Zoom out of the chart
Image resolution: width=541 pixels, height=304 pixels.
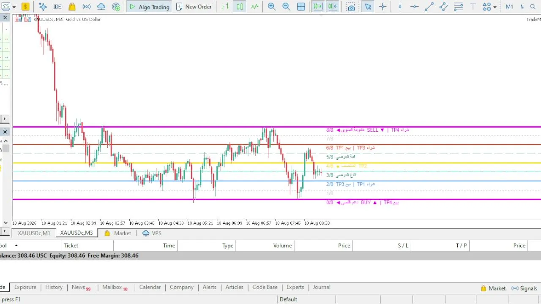click(x=286, y=7)
